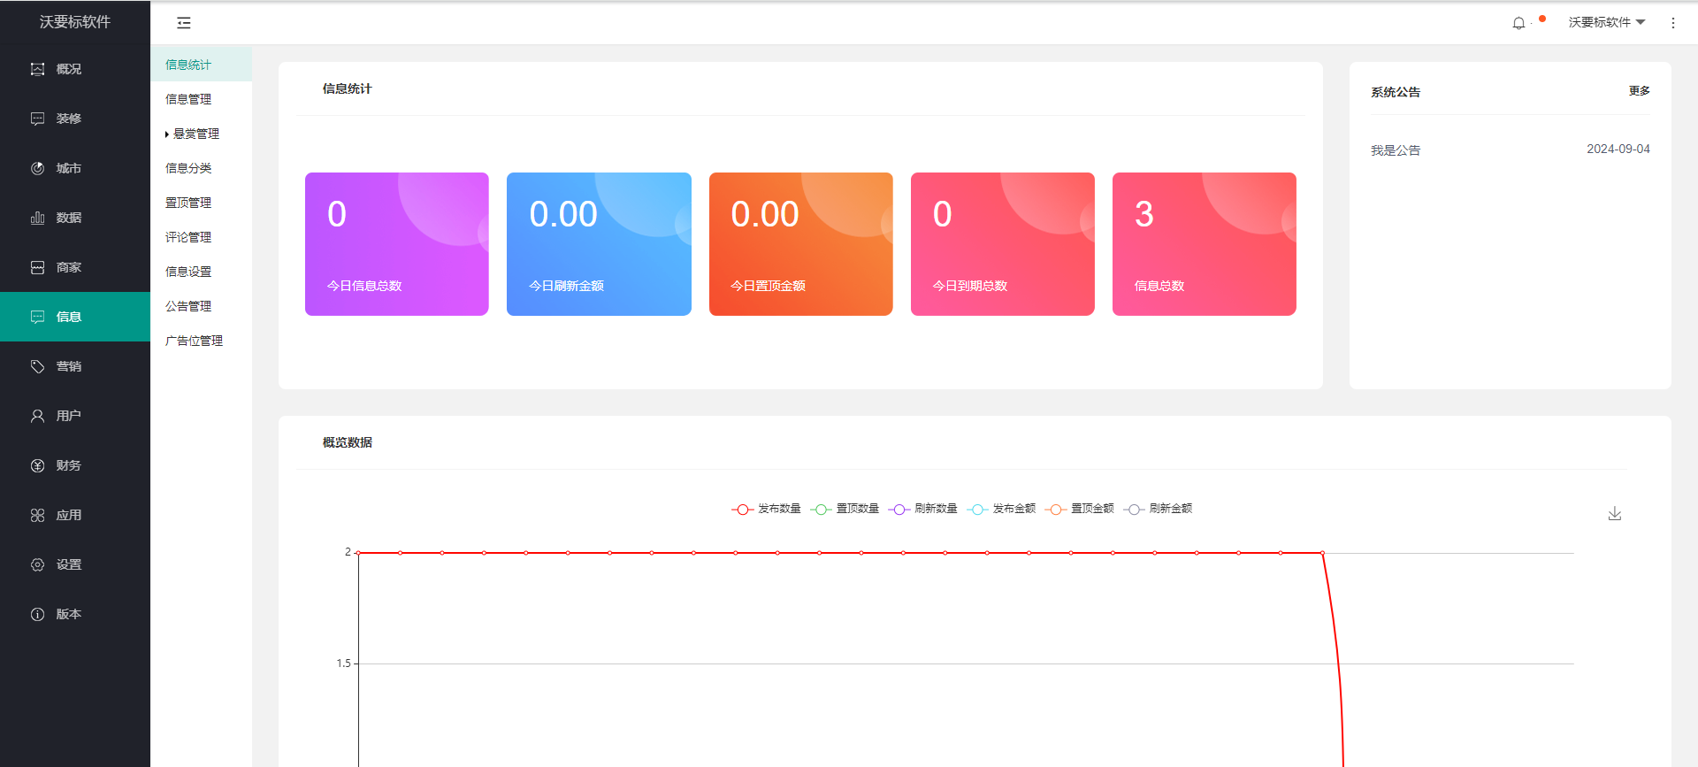
Task: Click 更多 in the system announcements
Action: (x=1639, y=91)
